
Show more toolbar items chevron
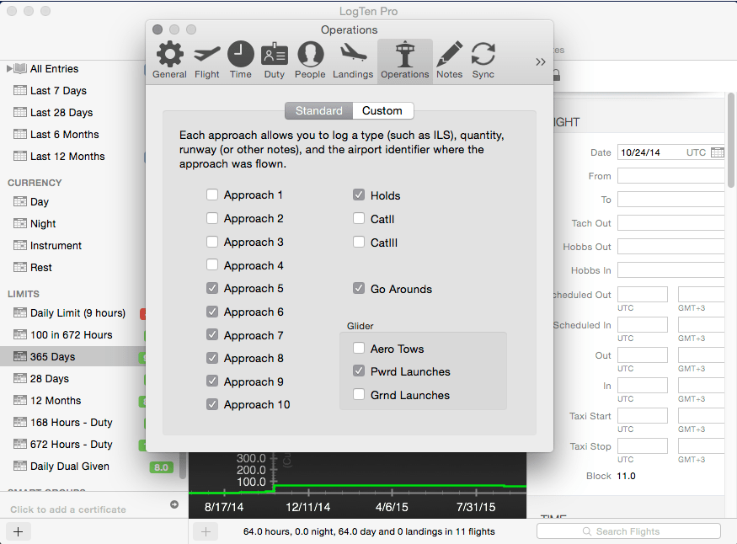pyautogui.click(x=541, y=62)
